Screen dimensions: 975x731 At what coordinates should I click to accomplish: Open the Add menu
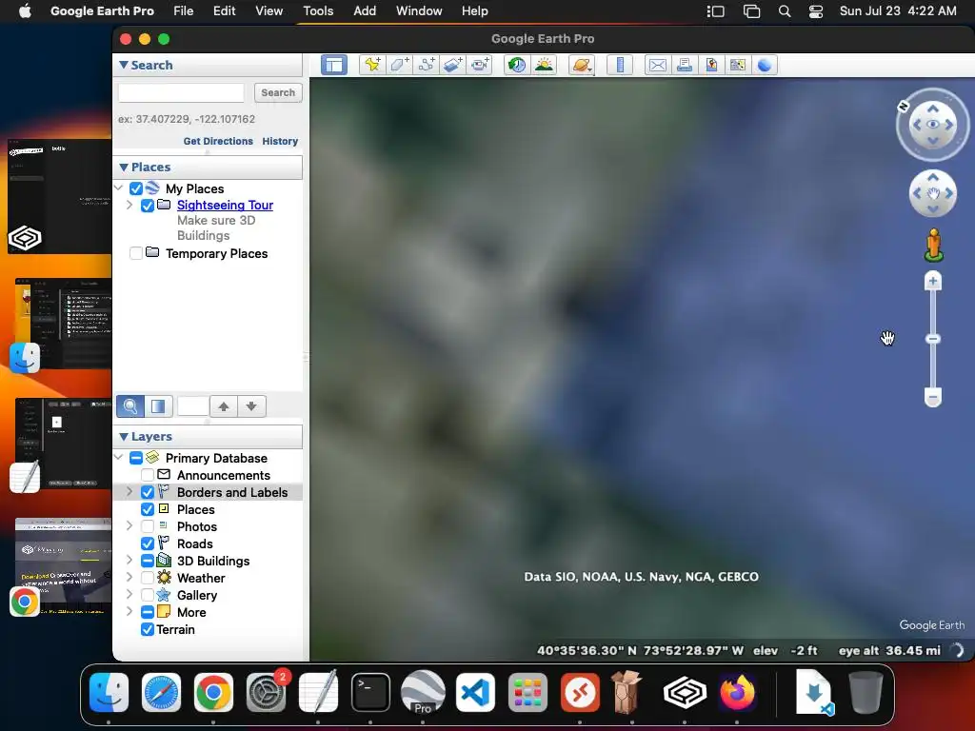pyautogui.click(x=365, y=11)
